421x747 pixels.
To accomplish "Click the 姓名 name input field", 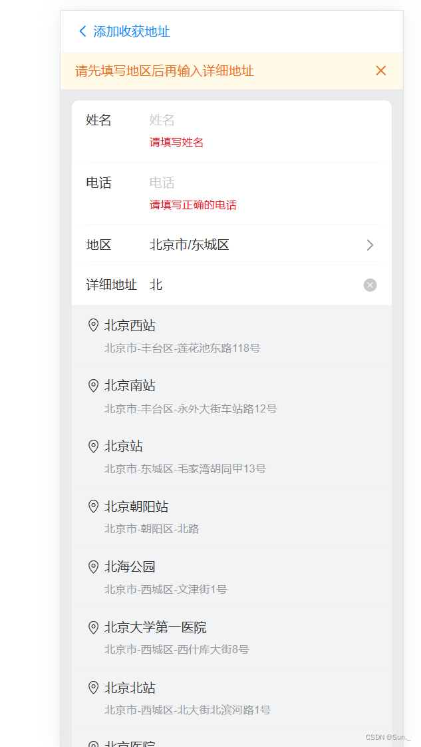I will point(200,120).
